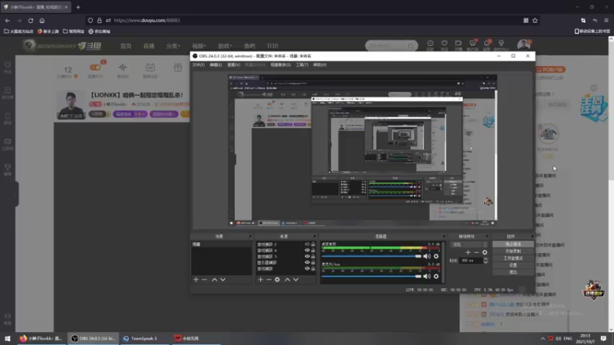
Task: Mute the Mic/Aux speaker icon
Action: click(x=427, y=276)
